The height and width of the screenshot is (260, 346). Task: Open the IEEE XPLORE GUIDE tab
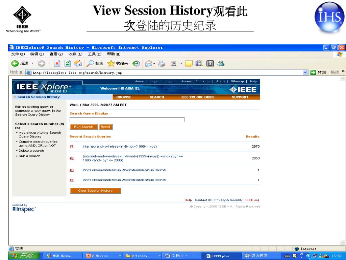[x=198, y=97]
